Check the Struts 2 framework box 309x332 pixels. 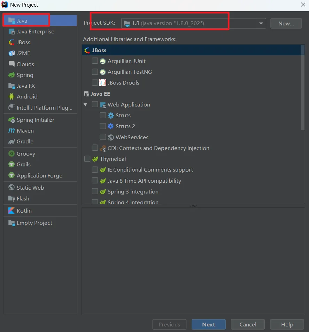(103, 126)
